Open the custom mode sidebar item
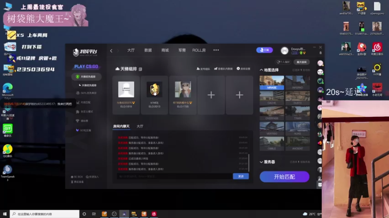 click(85, 112)
